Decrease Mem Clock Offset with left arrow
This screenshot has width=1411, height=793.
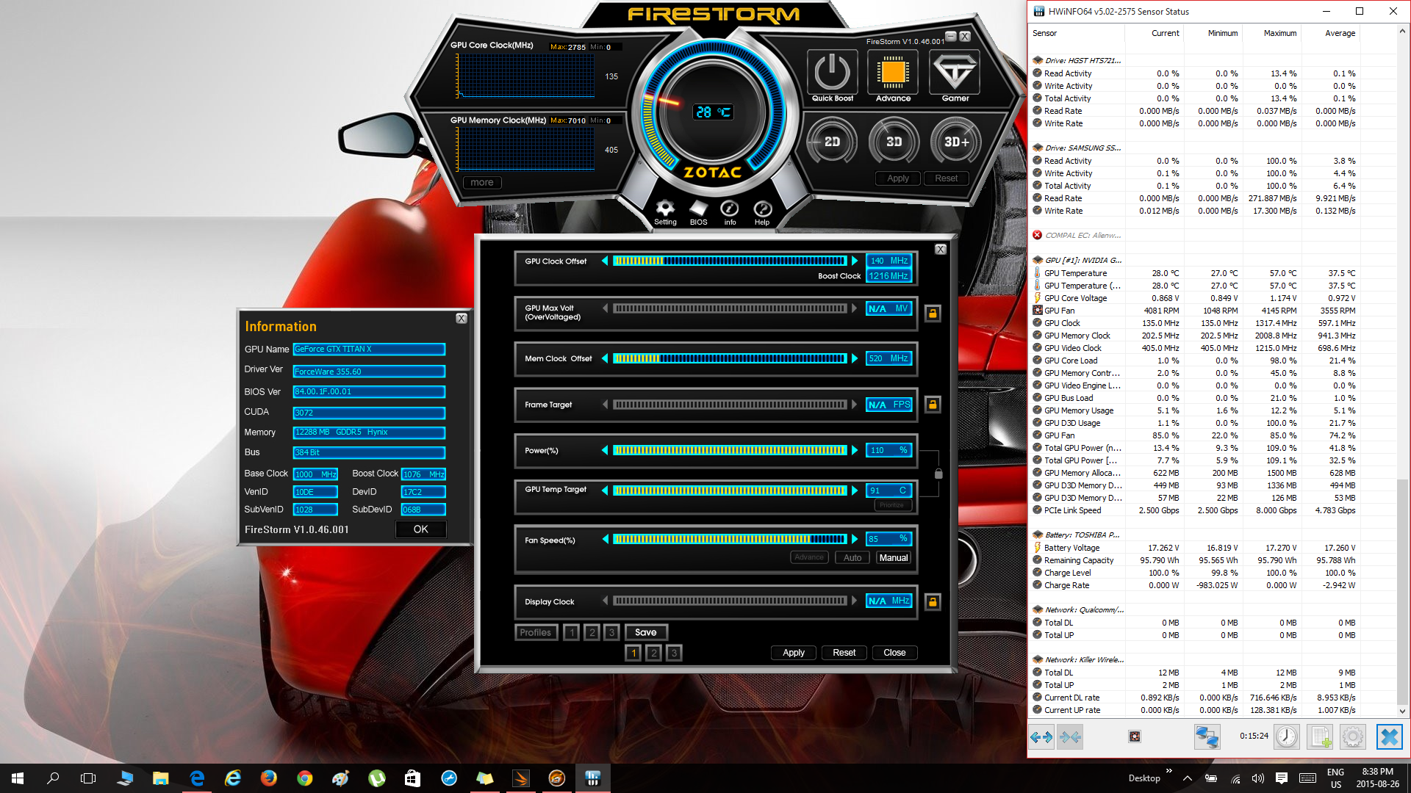[x=605, y=358]
